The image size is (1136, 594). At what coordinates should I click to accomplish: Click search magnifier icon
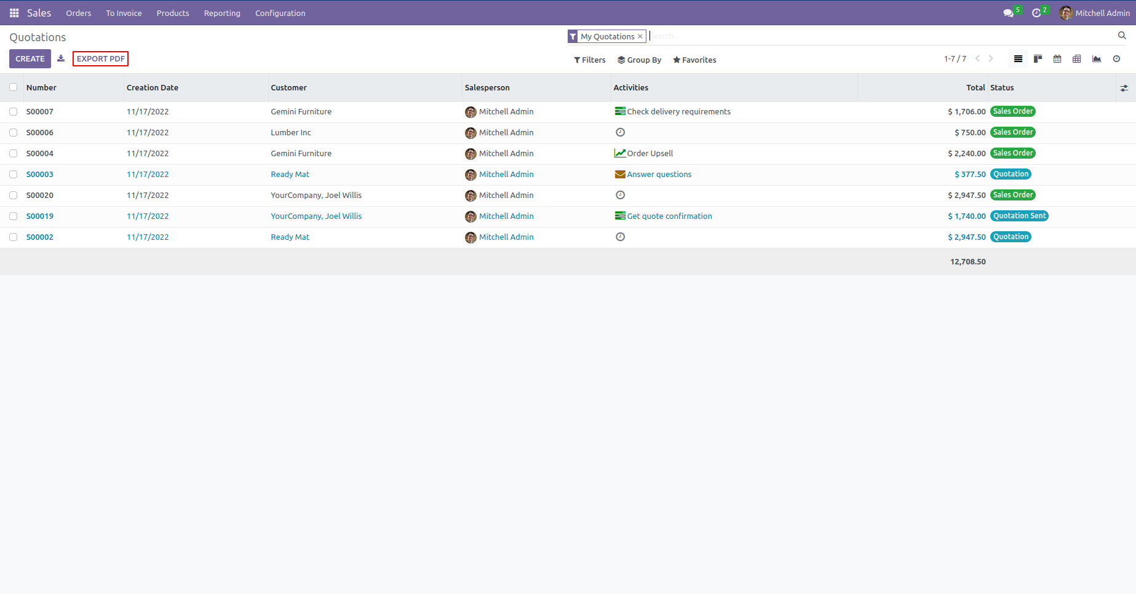coord(1122,36)
